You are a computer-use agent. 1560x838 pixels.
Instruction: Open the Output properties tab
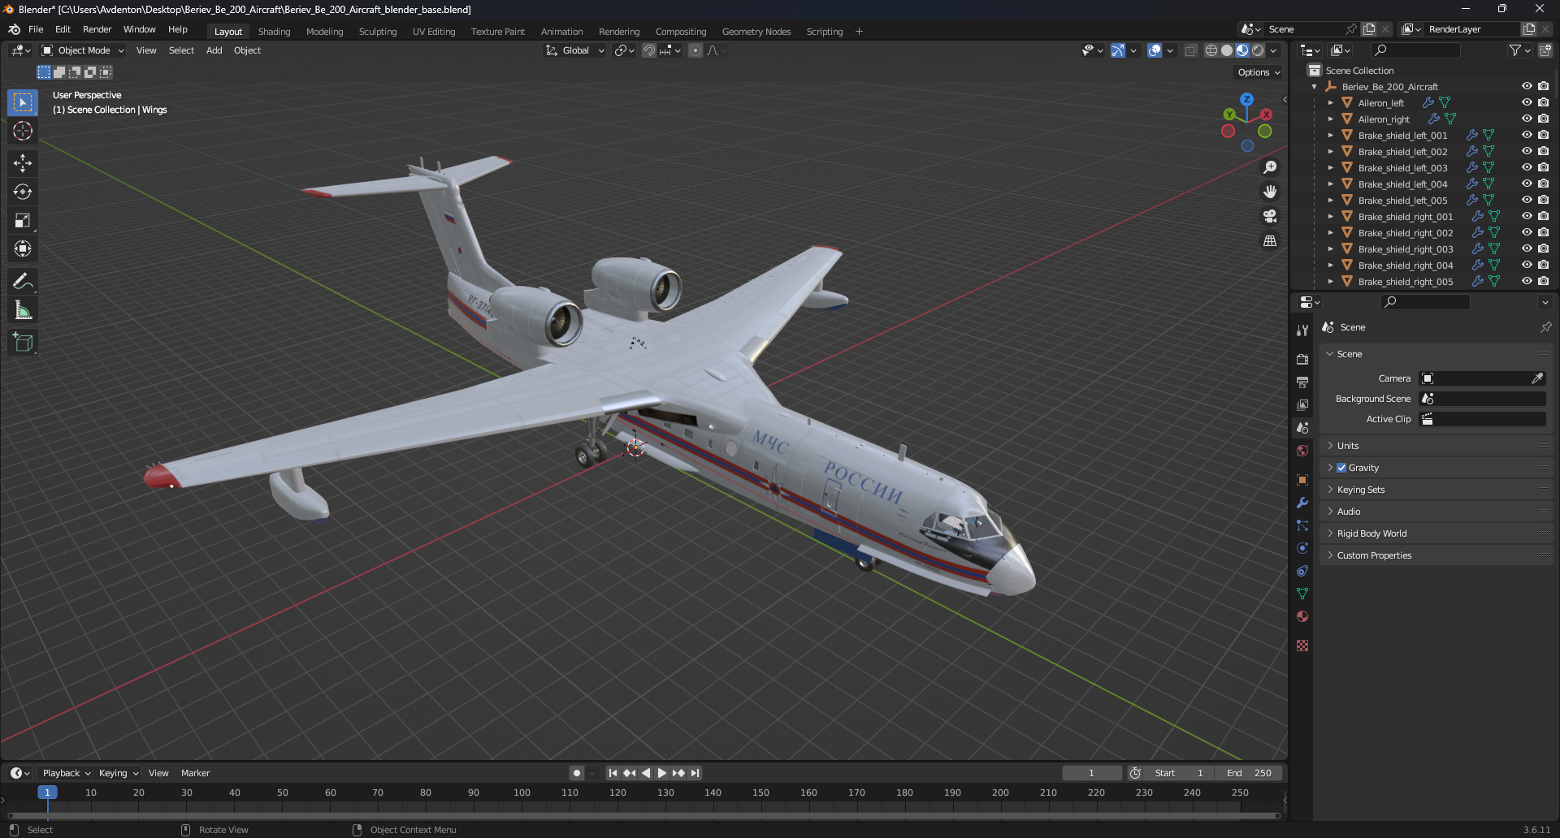point(1302,382)
